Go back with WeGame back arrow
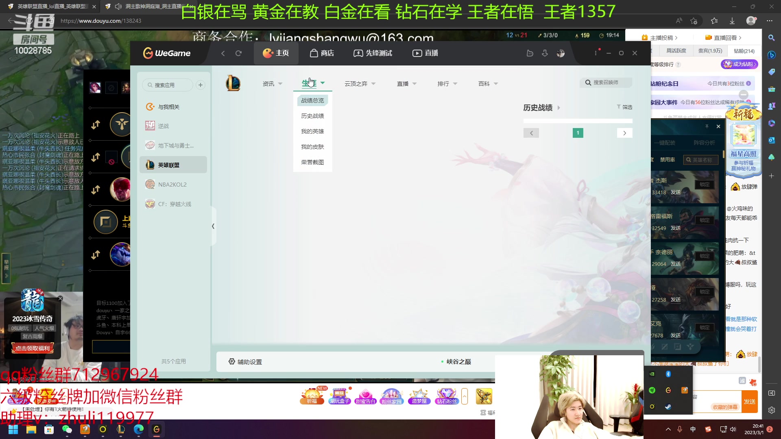This screenshot has width=781, height=439. (x=223, y=53)
